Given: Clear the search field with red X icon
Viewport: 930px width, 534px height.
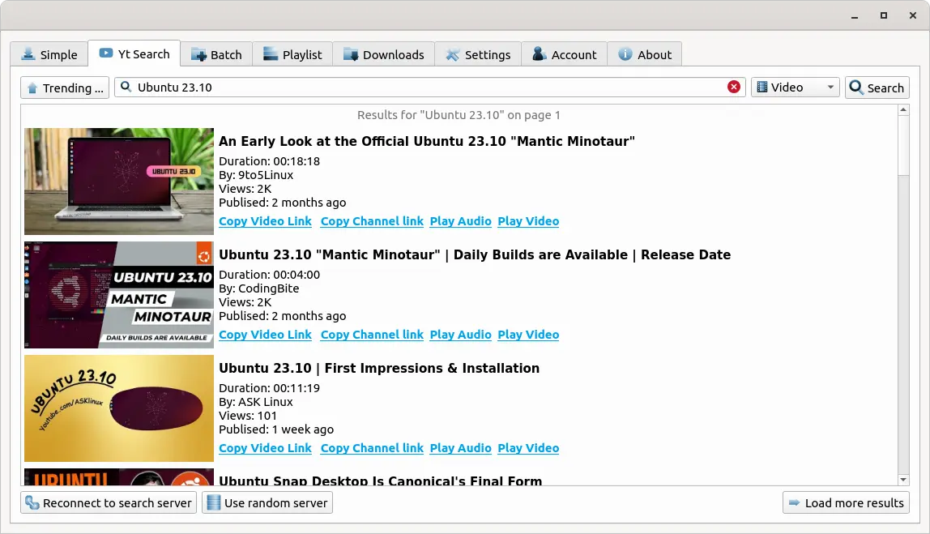Looking at the screenshot, I should coord(734,88).
